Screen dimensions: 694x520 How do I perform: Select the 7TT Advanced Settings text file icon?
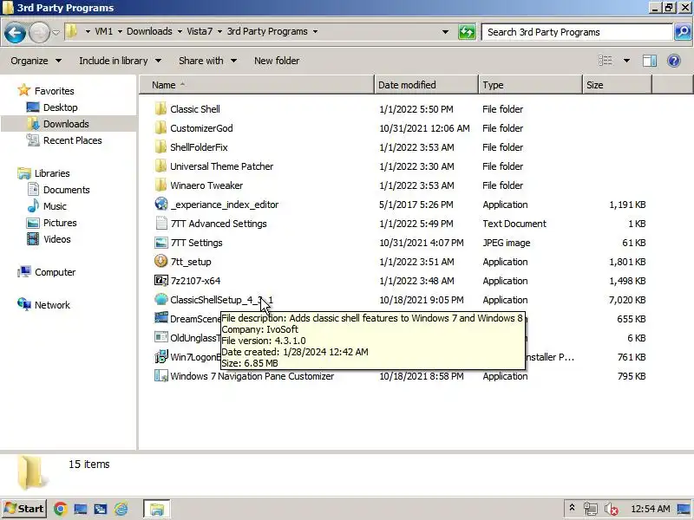pyautogui.click(x=161, y=224)
